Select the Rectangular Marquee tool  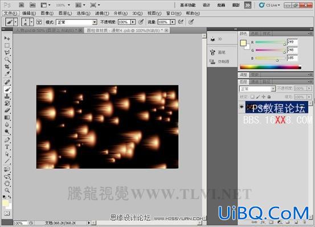point(7,46)
